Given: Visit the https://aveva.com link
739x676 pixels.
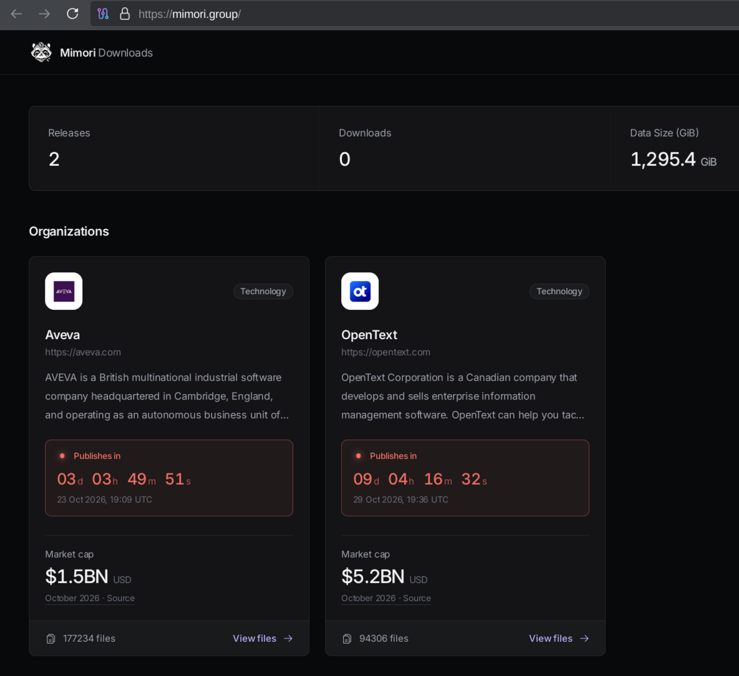Looking at the screenshot, I should click(x=83, y=352).
